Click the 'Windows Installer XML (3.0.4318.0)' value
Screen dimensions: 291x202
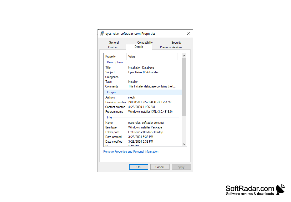[150, 112]
